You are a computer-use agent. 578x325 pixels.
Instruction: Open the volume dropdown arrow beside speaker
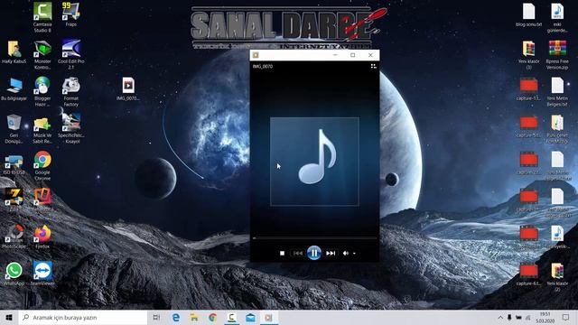point(354,254)
